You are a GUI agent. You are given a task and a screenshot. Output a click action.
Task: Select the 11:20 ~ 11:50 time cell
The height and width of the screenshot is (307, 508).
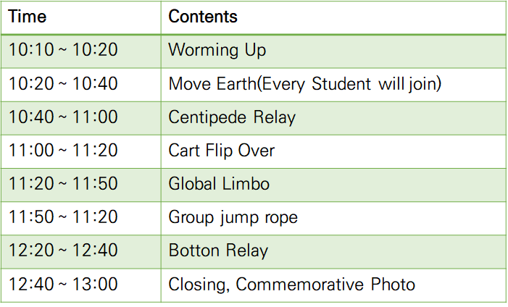63,184
